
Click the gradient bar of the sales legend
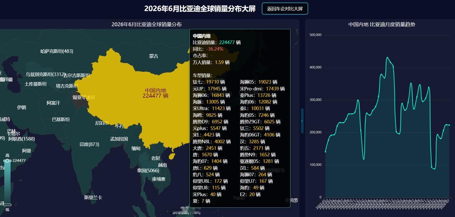tap(7, 183)
